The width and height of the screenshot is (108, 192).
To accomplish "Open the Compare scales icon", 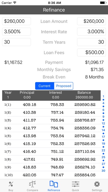I will 32,184.
